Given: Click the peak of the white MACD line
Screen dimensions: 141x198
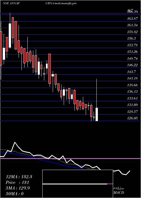Looking at the screenshot, I should [x=15, y=143].
